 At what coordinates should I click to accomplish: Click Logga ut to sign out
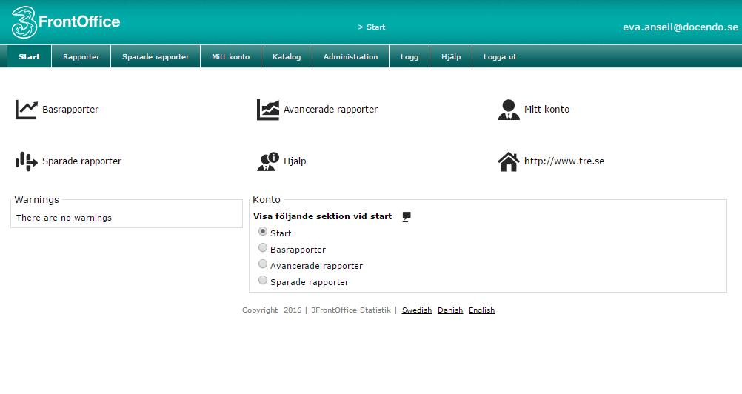pyautogui.click(x=500, y=56)
